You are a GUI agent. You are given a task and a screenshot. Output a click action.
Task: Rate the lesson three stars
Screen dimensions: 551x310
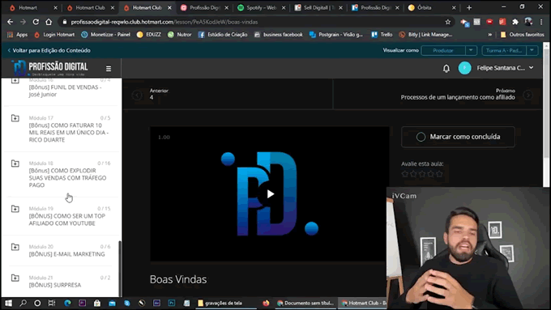pos(422,174)
